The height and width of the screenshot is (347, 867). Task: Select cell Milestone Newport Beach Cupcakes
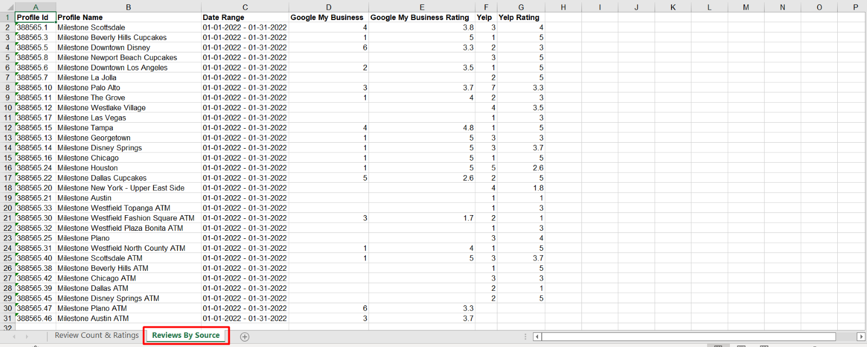click(x=128, y=57)
